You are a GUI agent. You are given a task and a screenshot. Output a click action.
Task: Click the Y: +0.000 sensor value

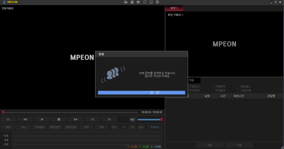click(144, 147)
